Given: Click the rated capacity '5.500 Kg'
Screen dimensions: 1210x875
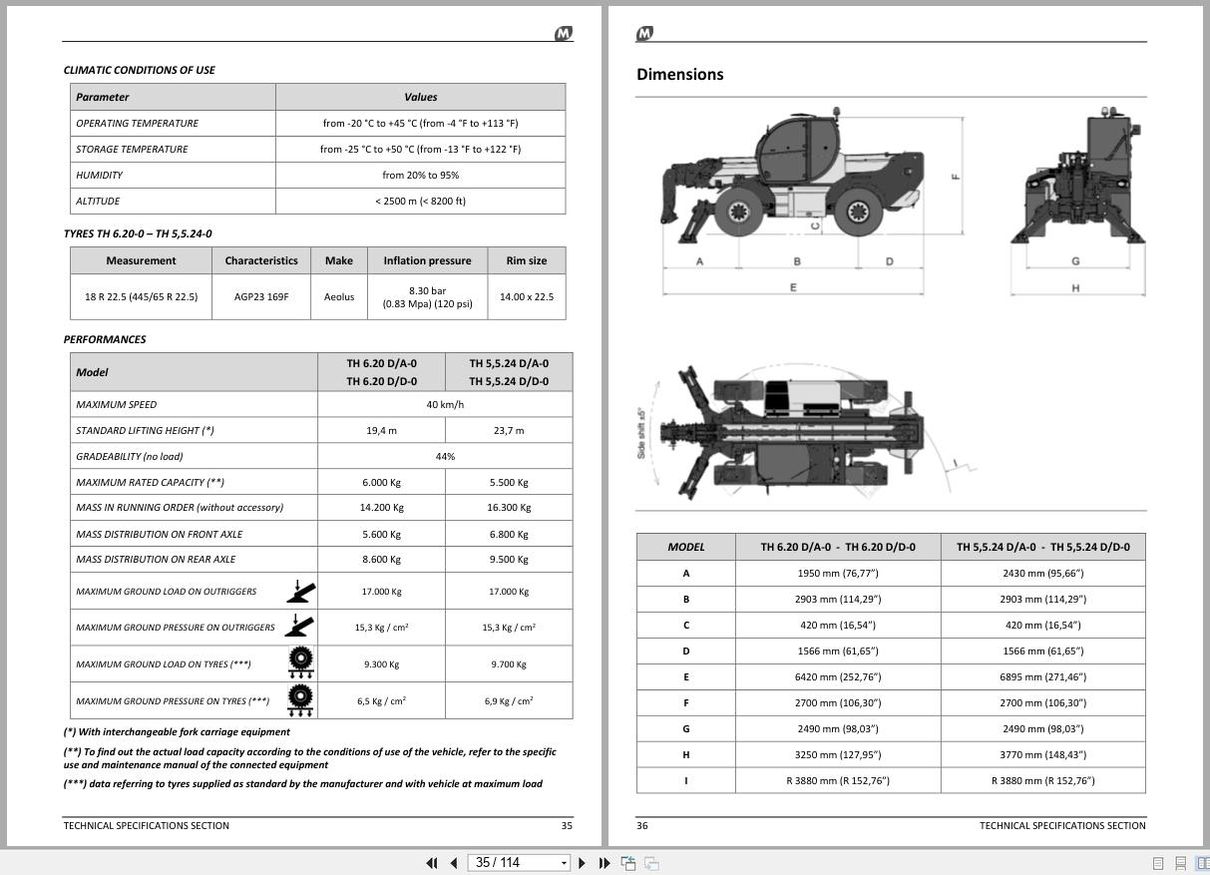Looking at the screenshot, I should [x=509, y=482].
